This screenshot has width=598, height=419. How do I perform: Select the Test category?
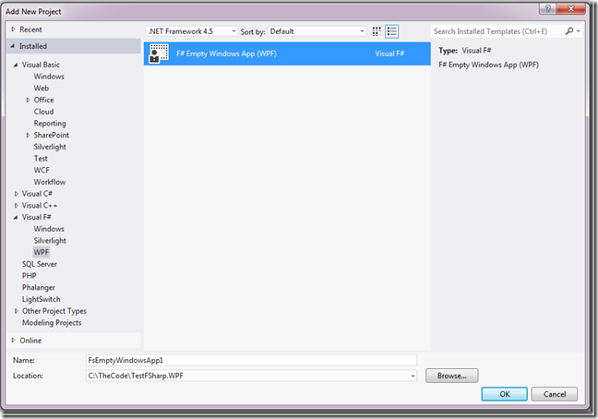(41, 159)
